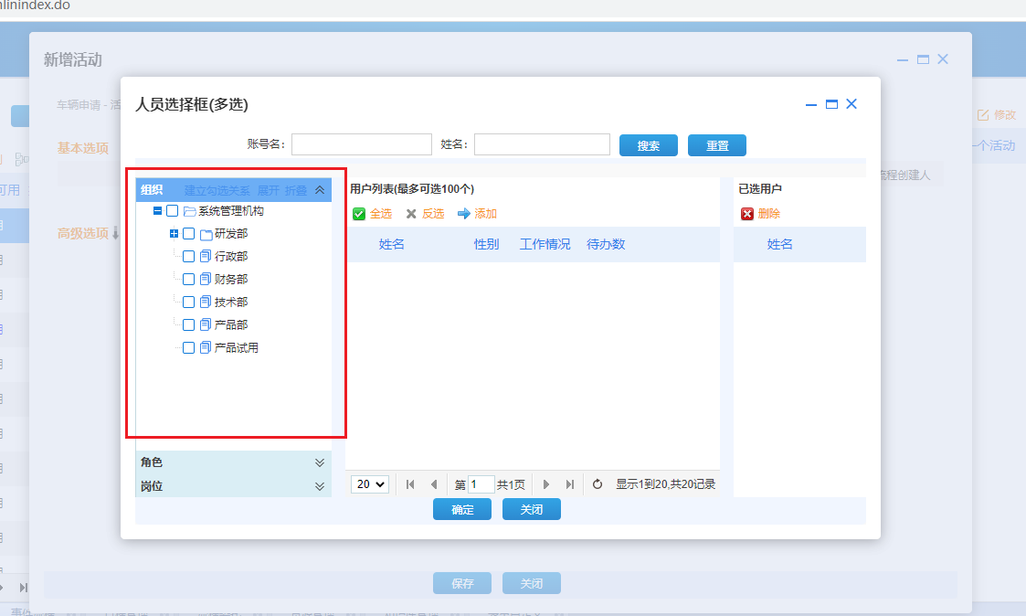Check the 产品试用 checkbox

click(188, 347)
